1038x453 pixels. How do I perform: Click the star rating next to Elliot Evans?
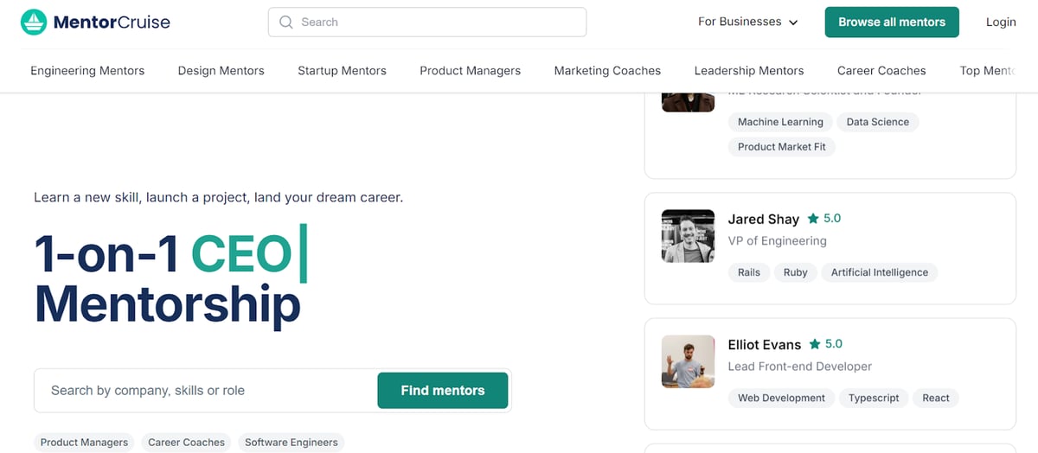[825, 344]
